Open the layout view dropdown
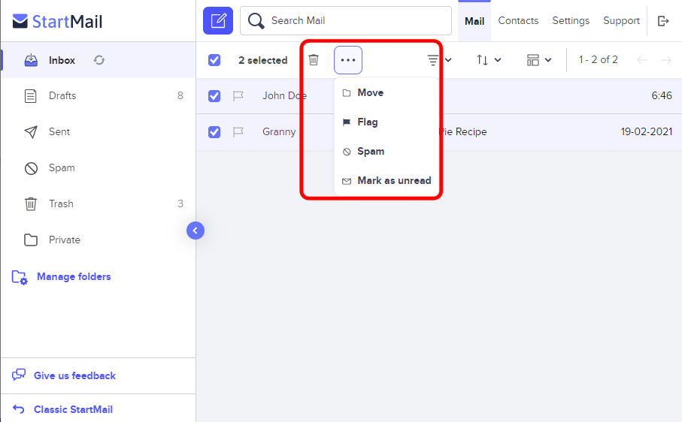 [x=539, y=60]
